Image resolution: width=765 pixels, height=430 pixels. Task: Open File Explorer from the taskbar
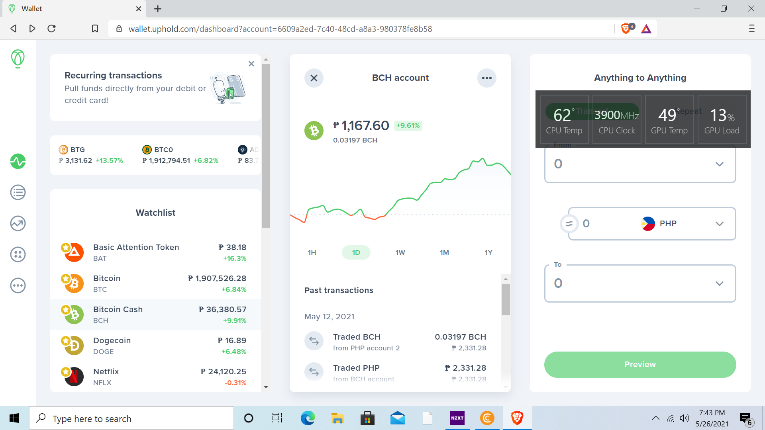pyautogui.click(x=337, y=418)
